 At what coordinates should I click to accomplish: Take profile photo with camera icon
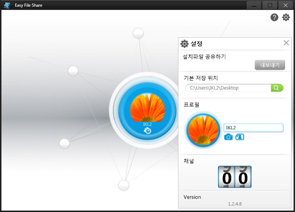228,137
